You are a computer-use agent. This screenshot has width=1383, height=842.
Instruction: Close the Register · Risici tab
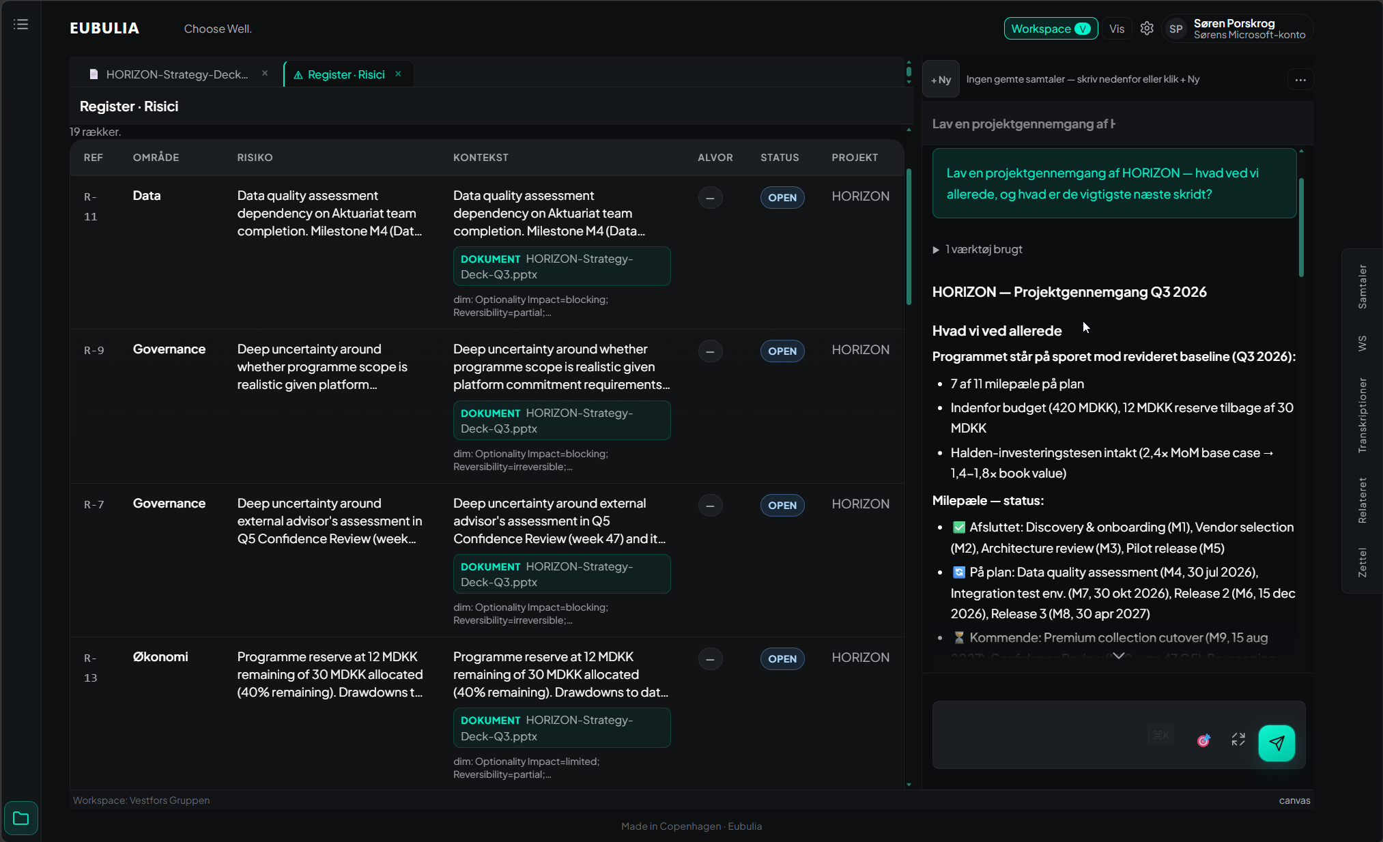pos(398,74)
